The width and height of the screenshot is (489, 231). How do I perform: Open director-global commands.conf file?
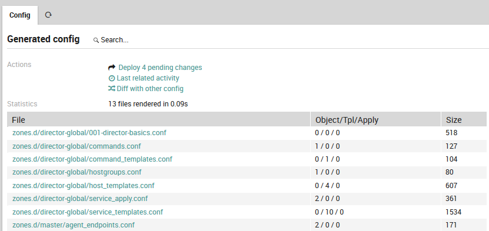[x=76, y=146]
